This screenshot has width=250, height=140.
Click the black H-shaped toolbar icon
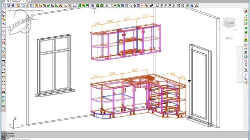pos(93,5)
